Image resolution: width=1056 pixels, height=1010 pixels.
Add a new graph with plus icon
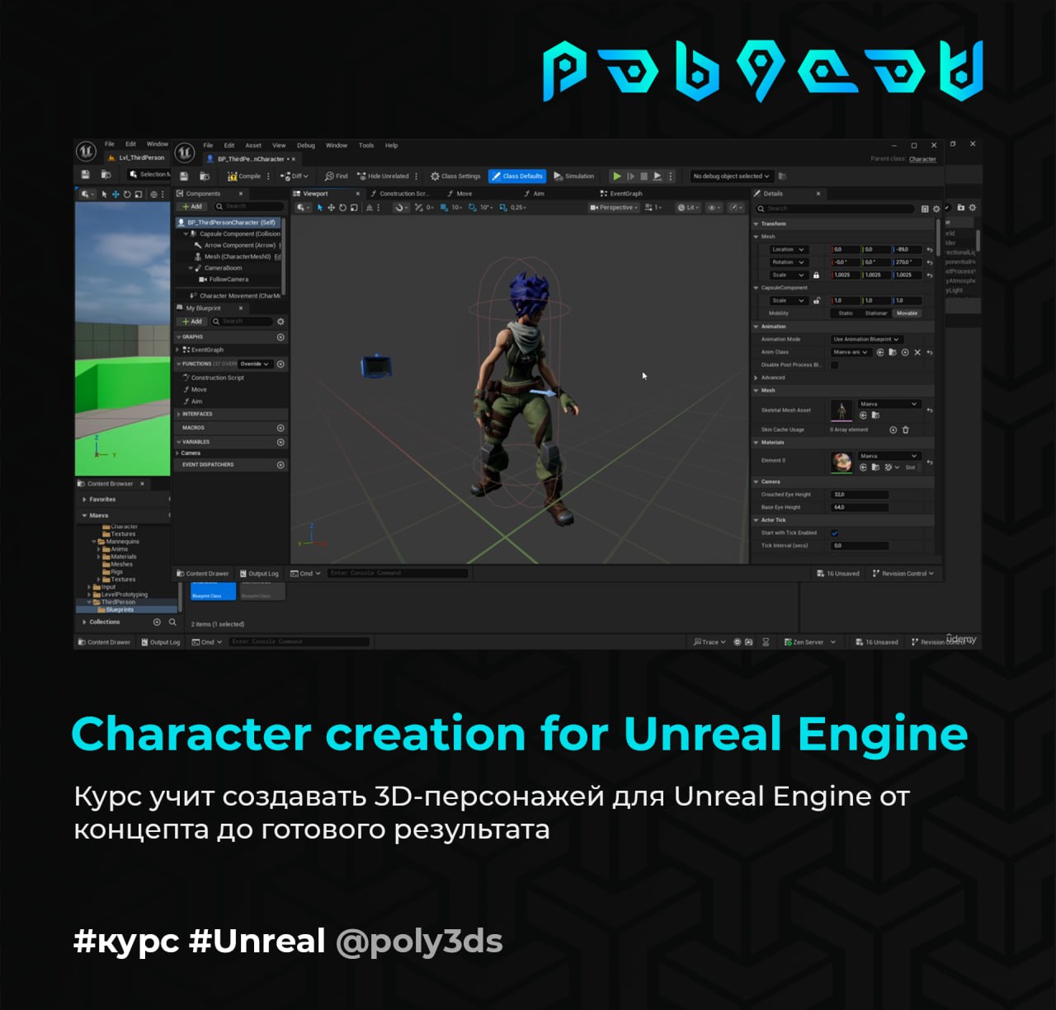(x=280, y=337)
